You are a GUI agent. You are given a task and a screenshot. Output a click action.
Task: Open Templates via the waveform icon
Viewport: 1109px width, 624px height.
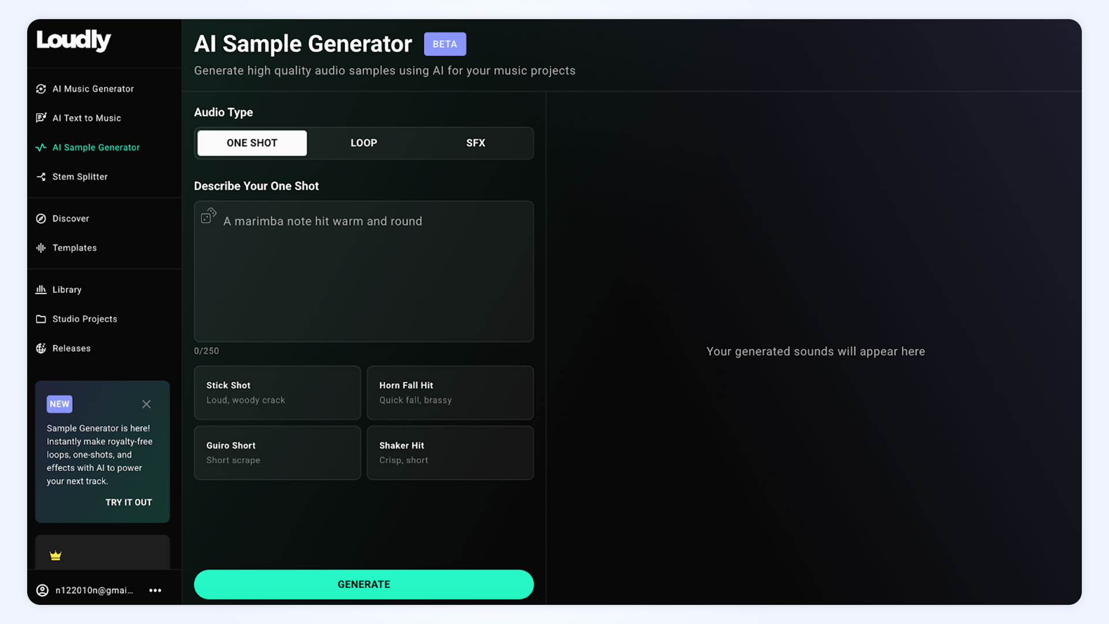point(41,248)
